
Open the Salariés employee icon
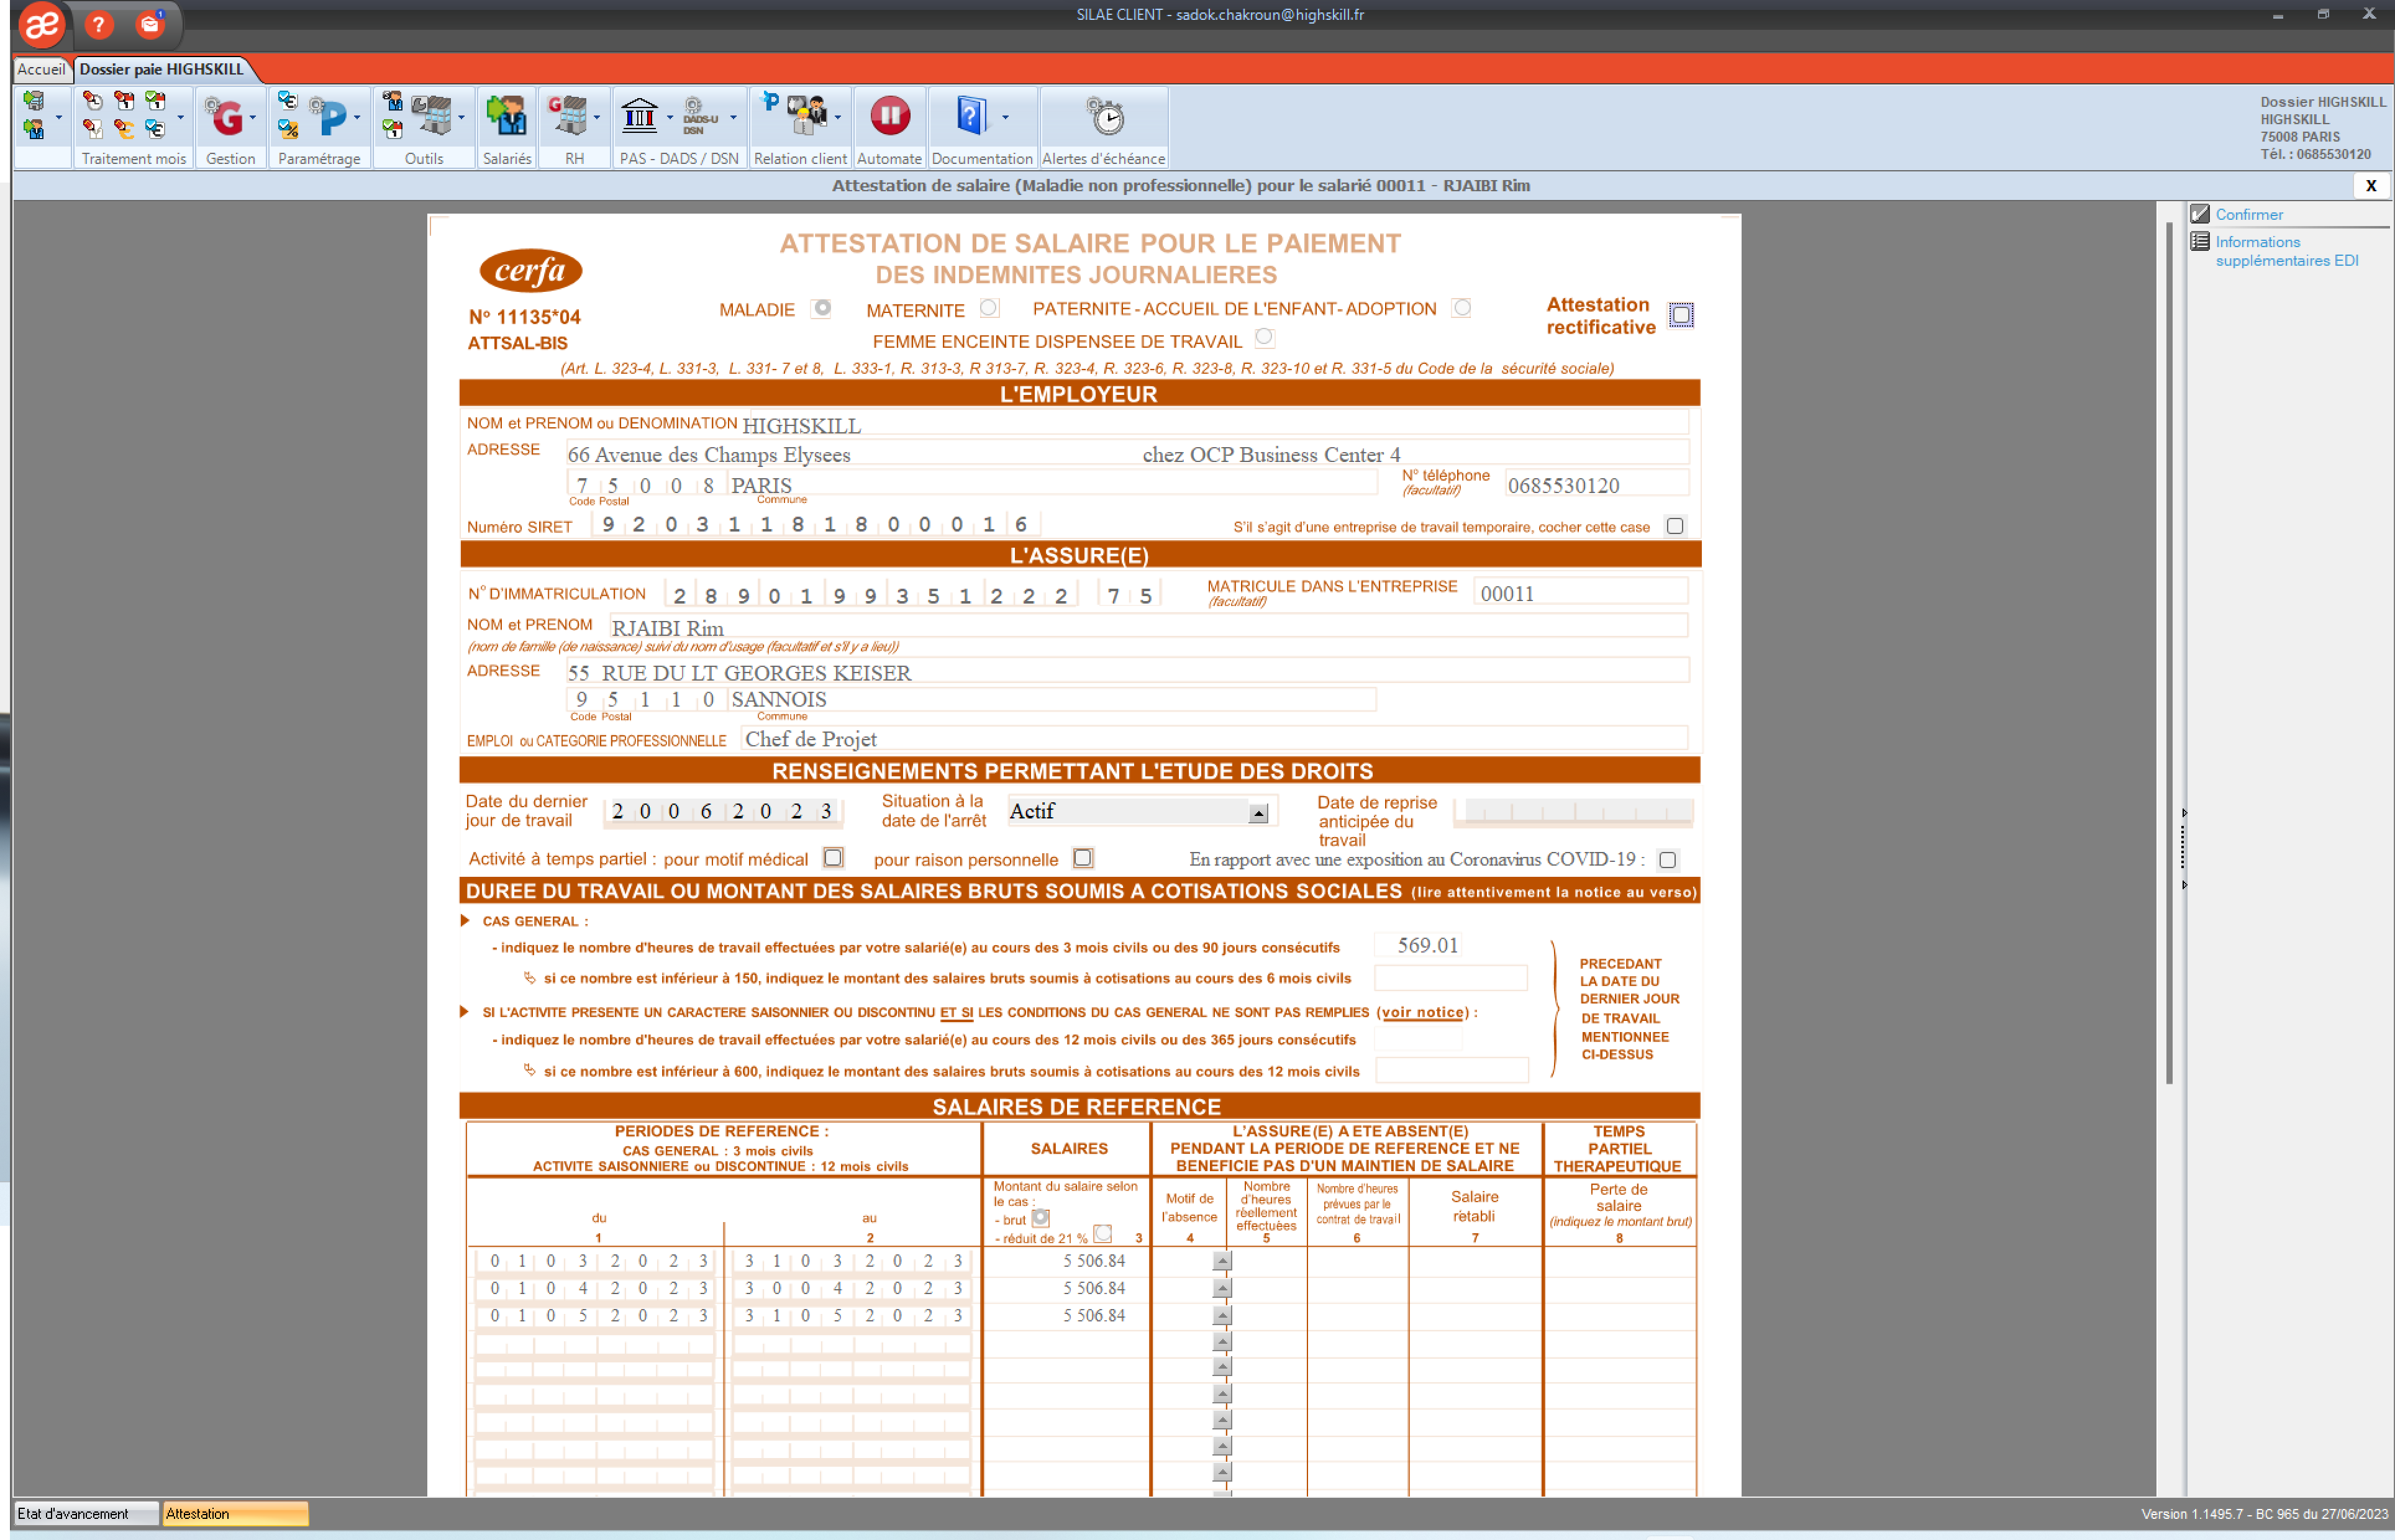click(506, 117)
